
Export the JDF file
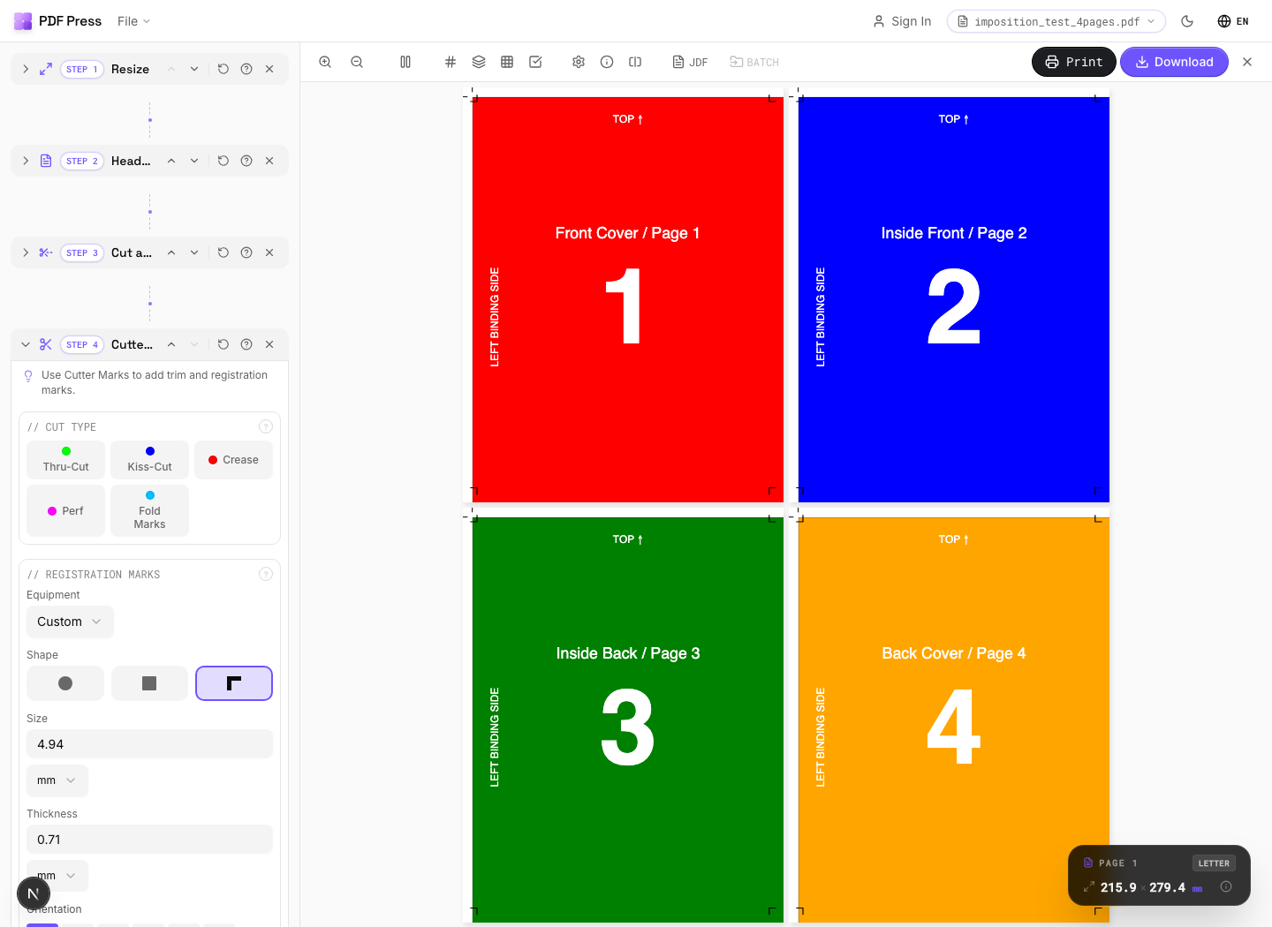pos(690,62)
